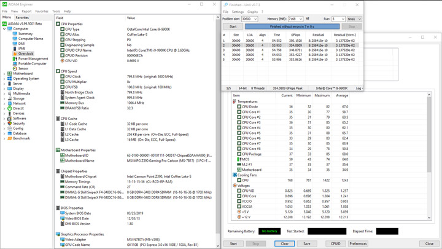Click the Preferences button
The height and width of the screenshot is (249, 442).
click(358, 243)
